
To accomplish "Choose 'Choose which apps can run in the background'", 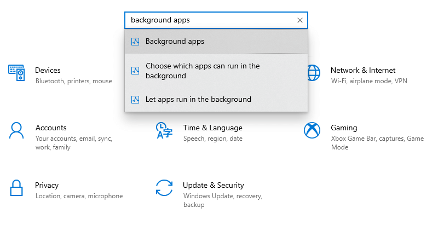I will [x=216, y=71].
